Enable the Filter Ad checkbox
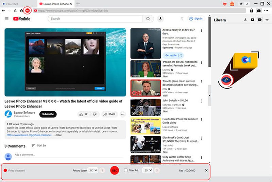 tap(126, 170)
